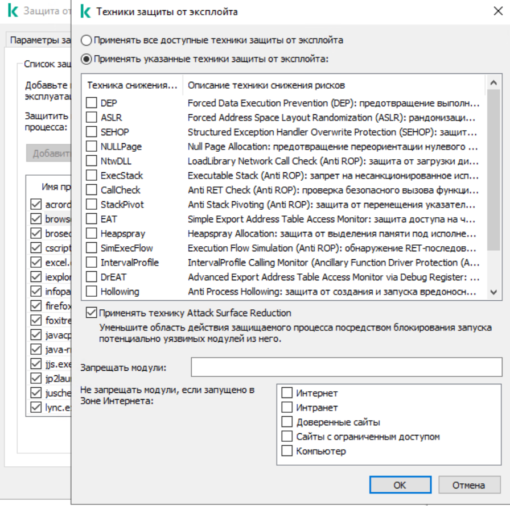Click the 'Запрещать модули' input field
Viewport: 510px width, 506px height.
point(347,367)
